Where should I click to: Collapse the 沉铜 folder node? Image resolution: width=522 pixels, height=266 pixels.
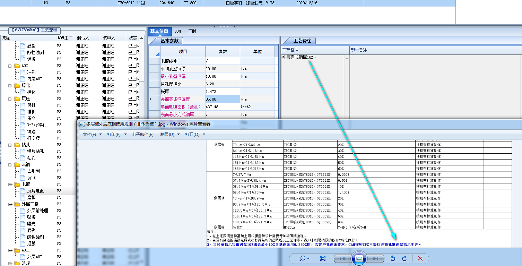tap(11, 164)
